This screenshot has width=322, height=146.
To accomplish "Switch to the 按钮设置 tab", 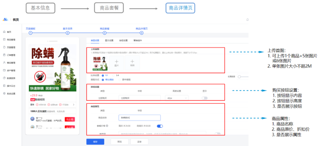I will coord(124,40).
